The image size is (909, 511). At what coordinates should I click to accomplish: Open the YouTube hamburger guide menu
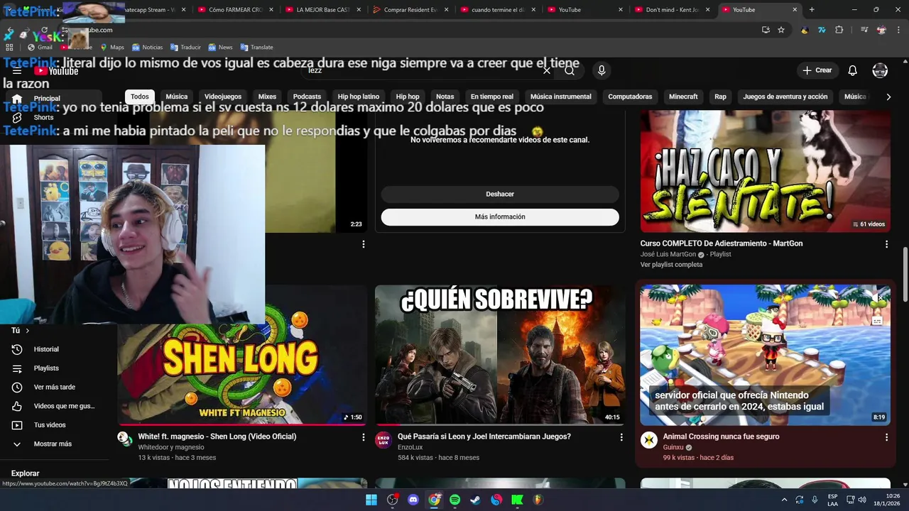(x=17, y=71)
